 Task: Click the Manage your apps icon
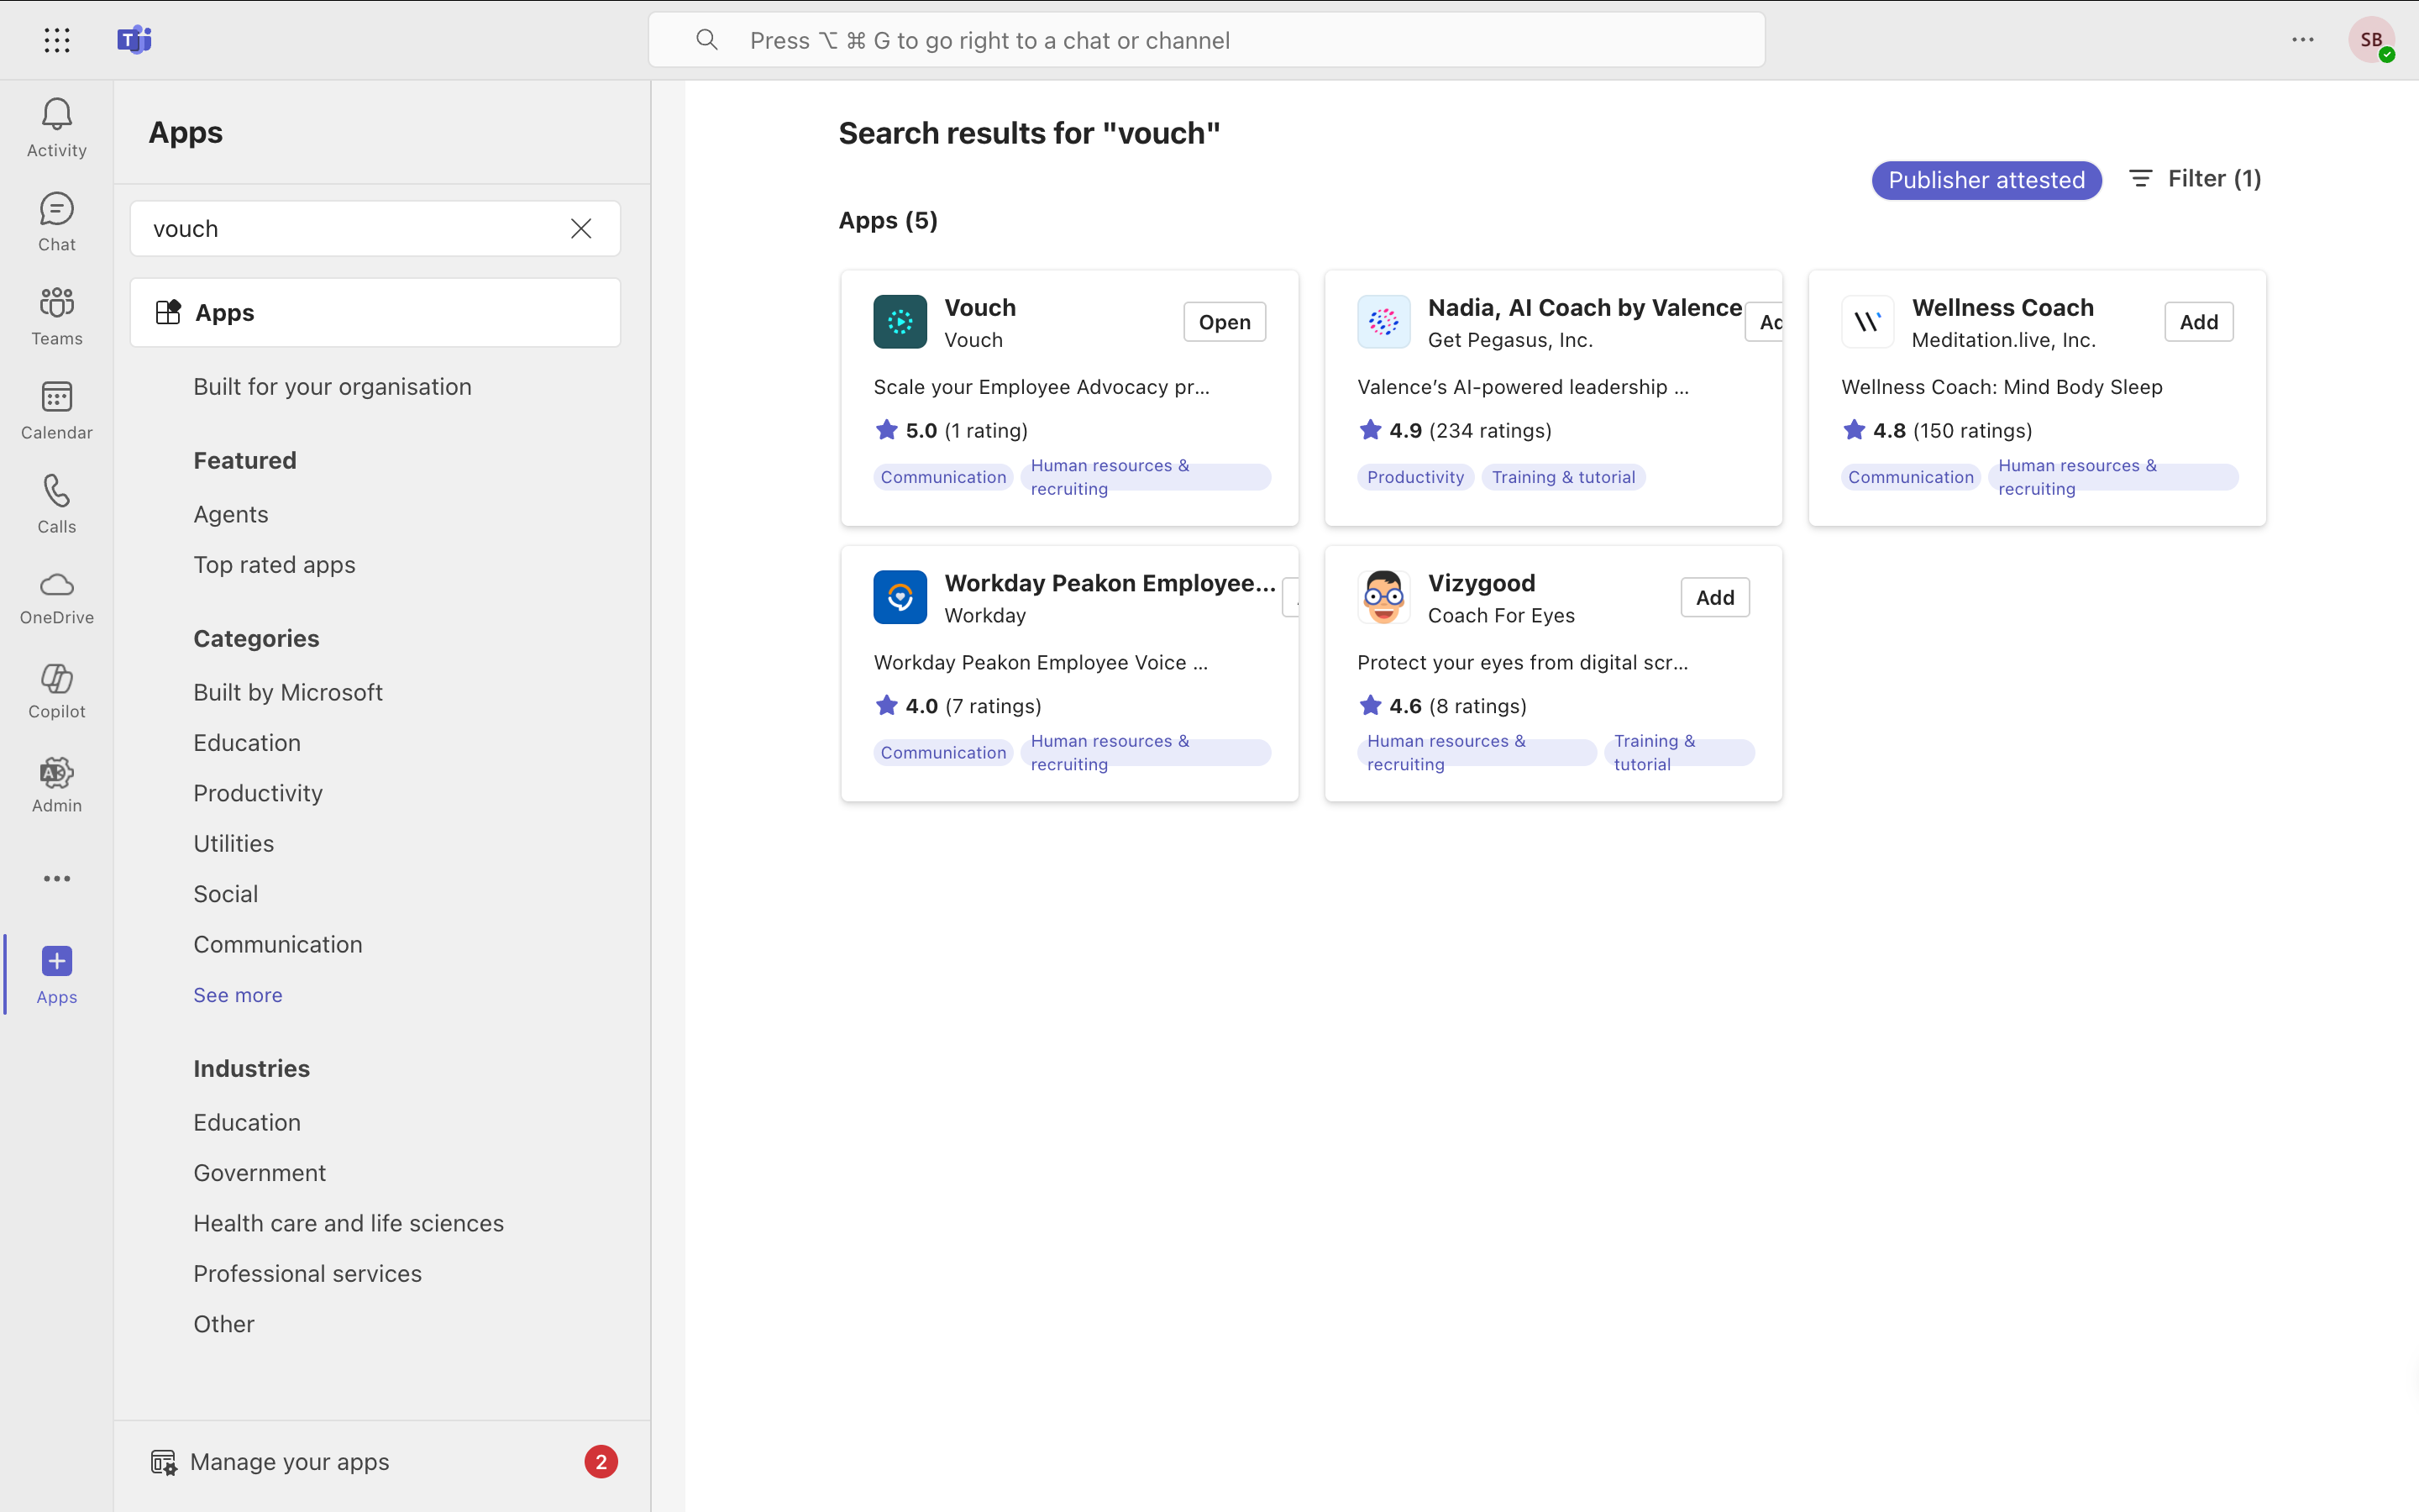tap(163, 1462)
